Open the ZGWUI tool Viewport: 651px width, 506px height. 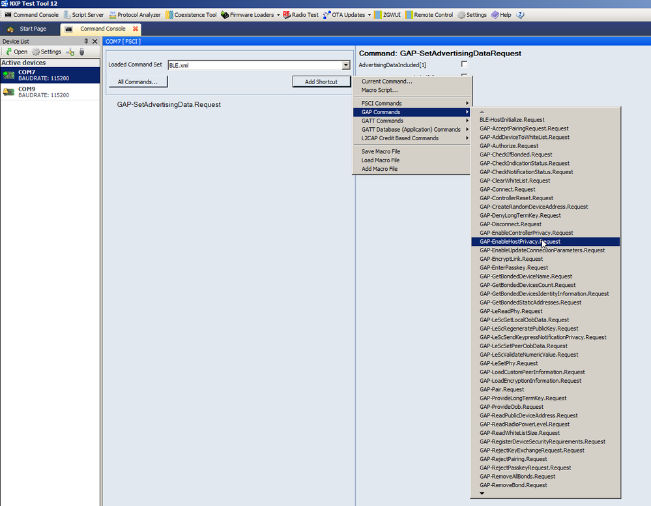click(387, 15)
